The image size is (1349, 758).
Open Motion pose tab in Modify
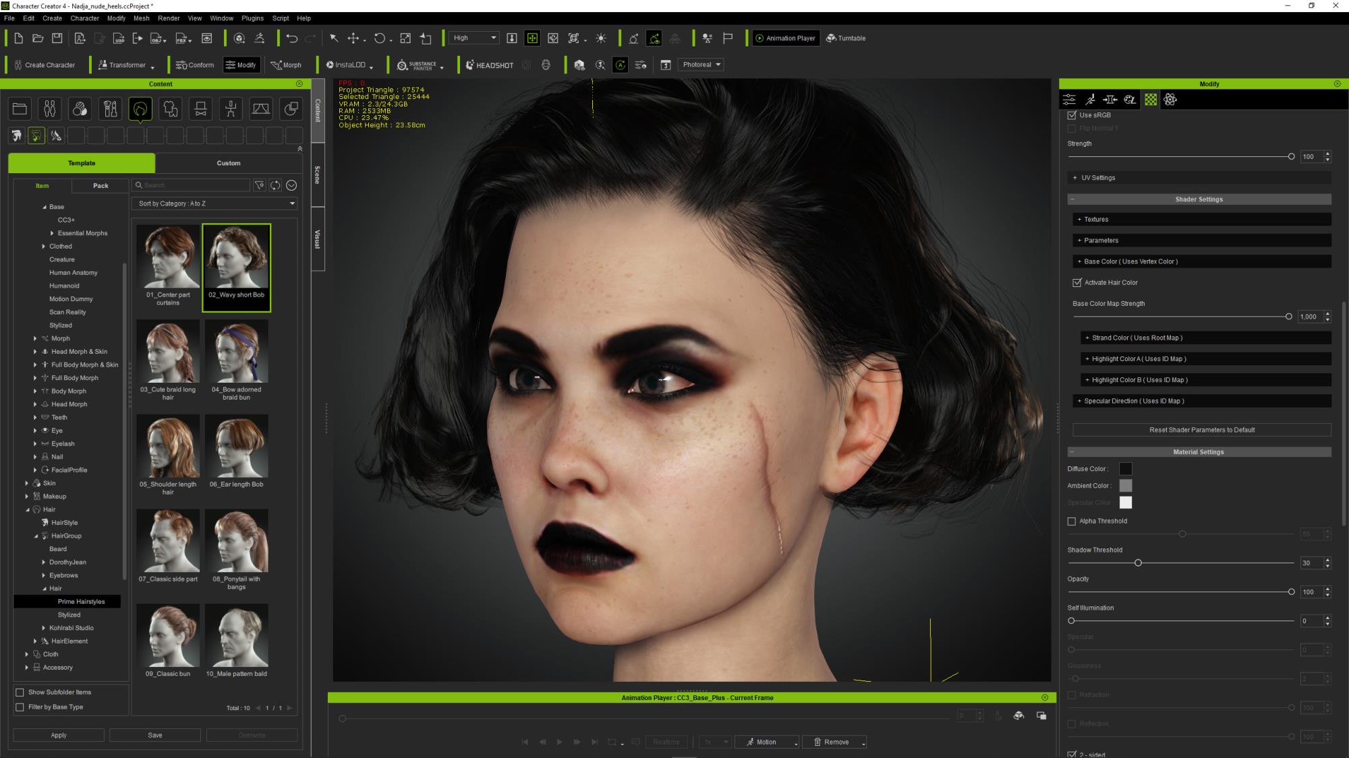click(x=1090, y=100)
